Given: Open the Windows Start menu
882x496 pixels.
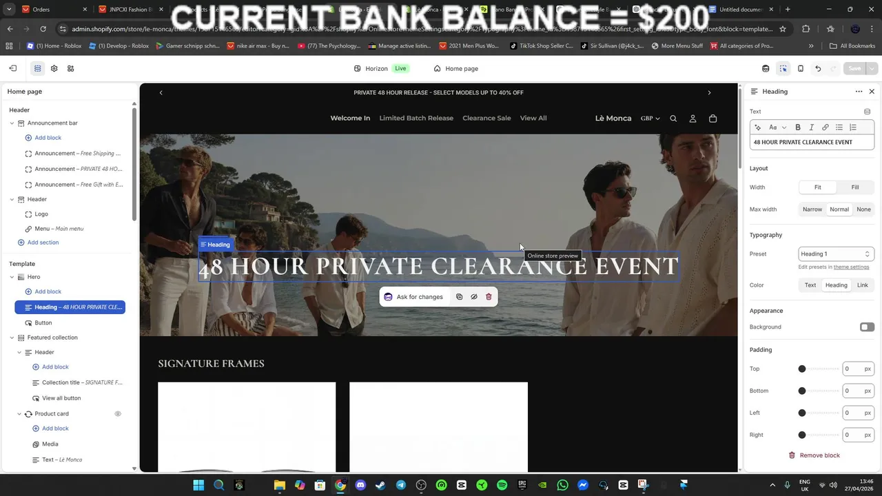Looking at the screenshot, I should tap(198, 485).
